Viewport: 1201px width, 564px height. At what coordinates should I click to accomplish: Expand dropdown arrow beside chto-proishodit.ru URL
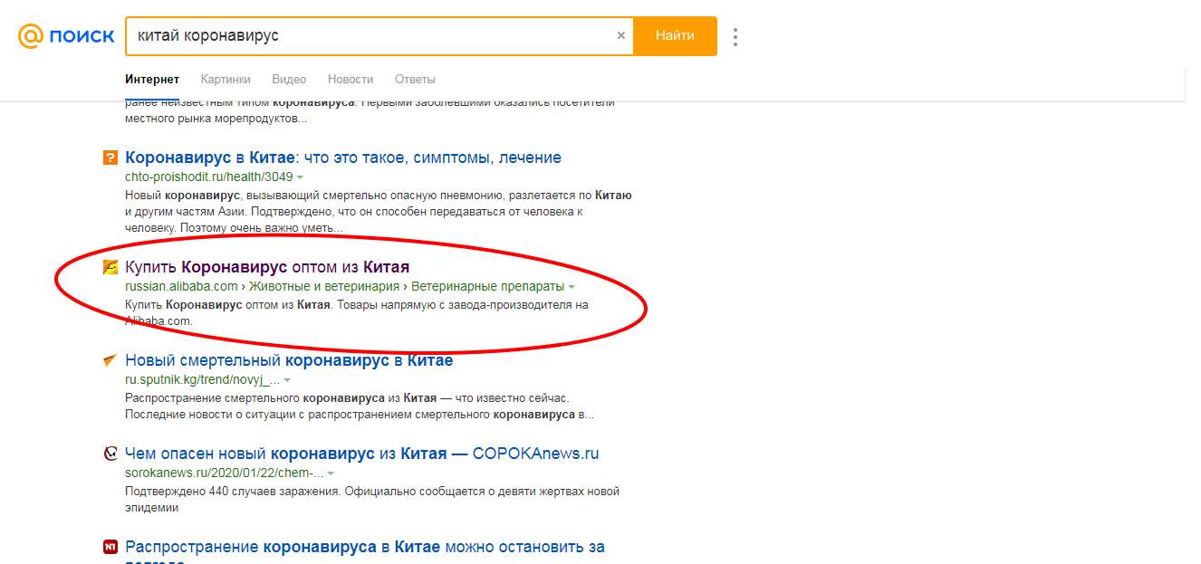(x=300, y=177)
